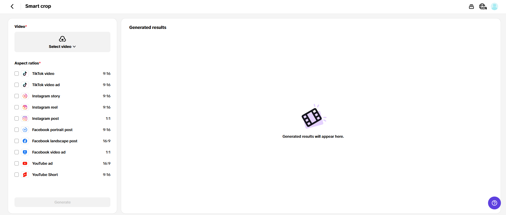Click the 9:16 ratio of TikTok video
The image size is (506, 215).
(107, 74)
